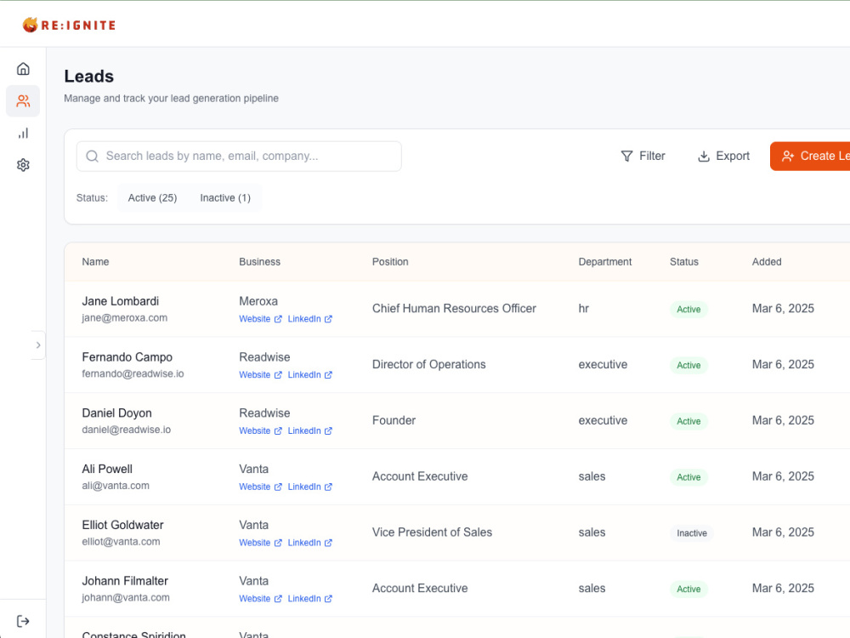Open LinkedIn link in Daniel Doyon row

point(309,430)
